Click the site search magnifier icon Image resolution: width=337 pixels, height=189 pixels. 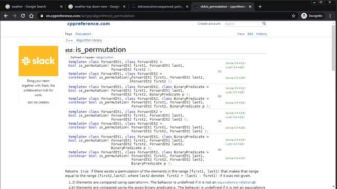(x=264, y=23)
